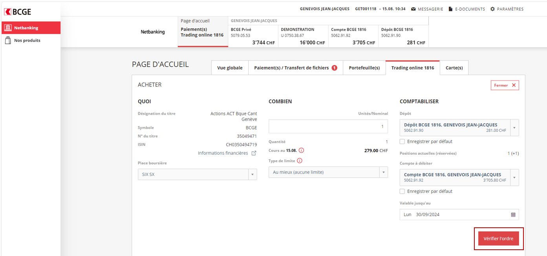Click the ISIN value CH0350494719

click(x=241, y=144)
